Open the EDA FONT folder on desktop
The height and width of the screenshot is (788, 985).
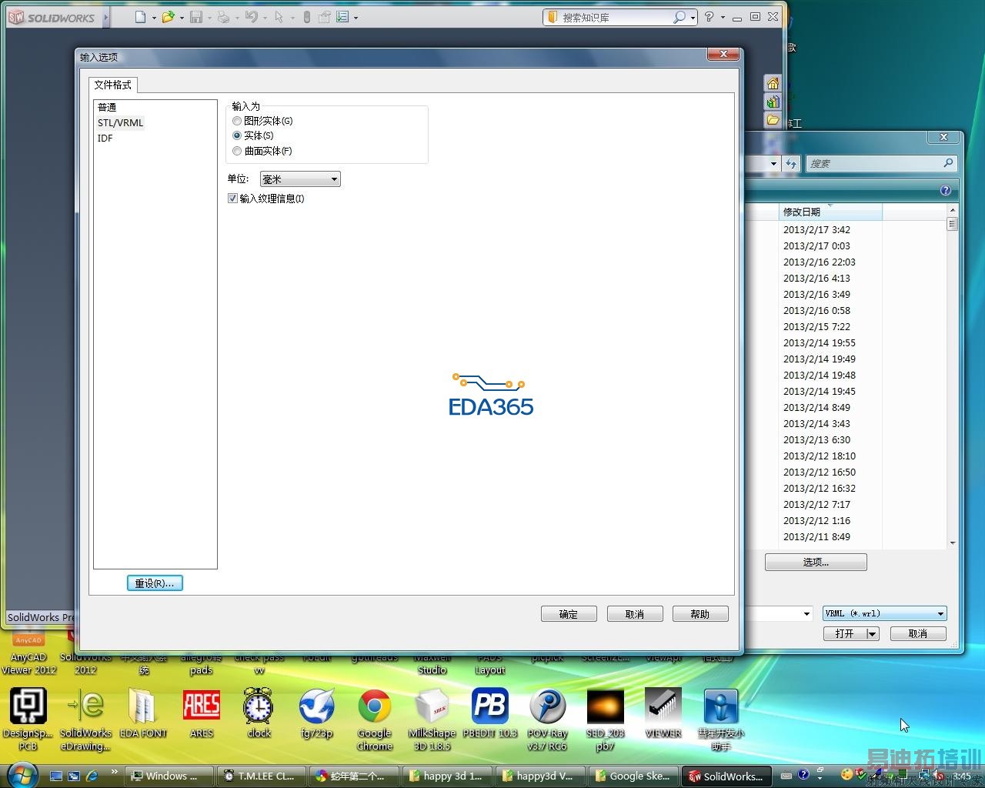[143, 713]
